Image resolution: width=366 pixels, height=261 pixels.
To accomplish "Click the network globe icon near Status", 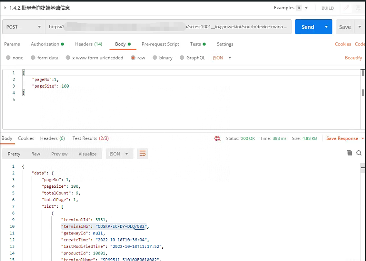I will click(x=218, y=138).
